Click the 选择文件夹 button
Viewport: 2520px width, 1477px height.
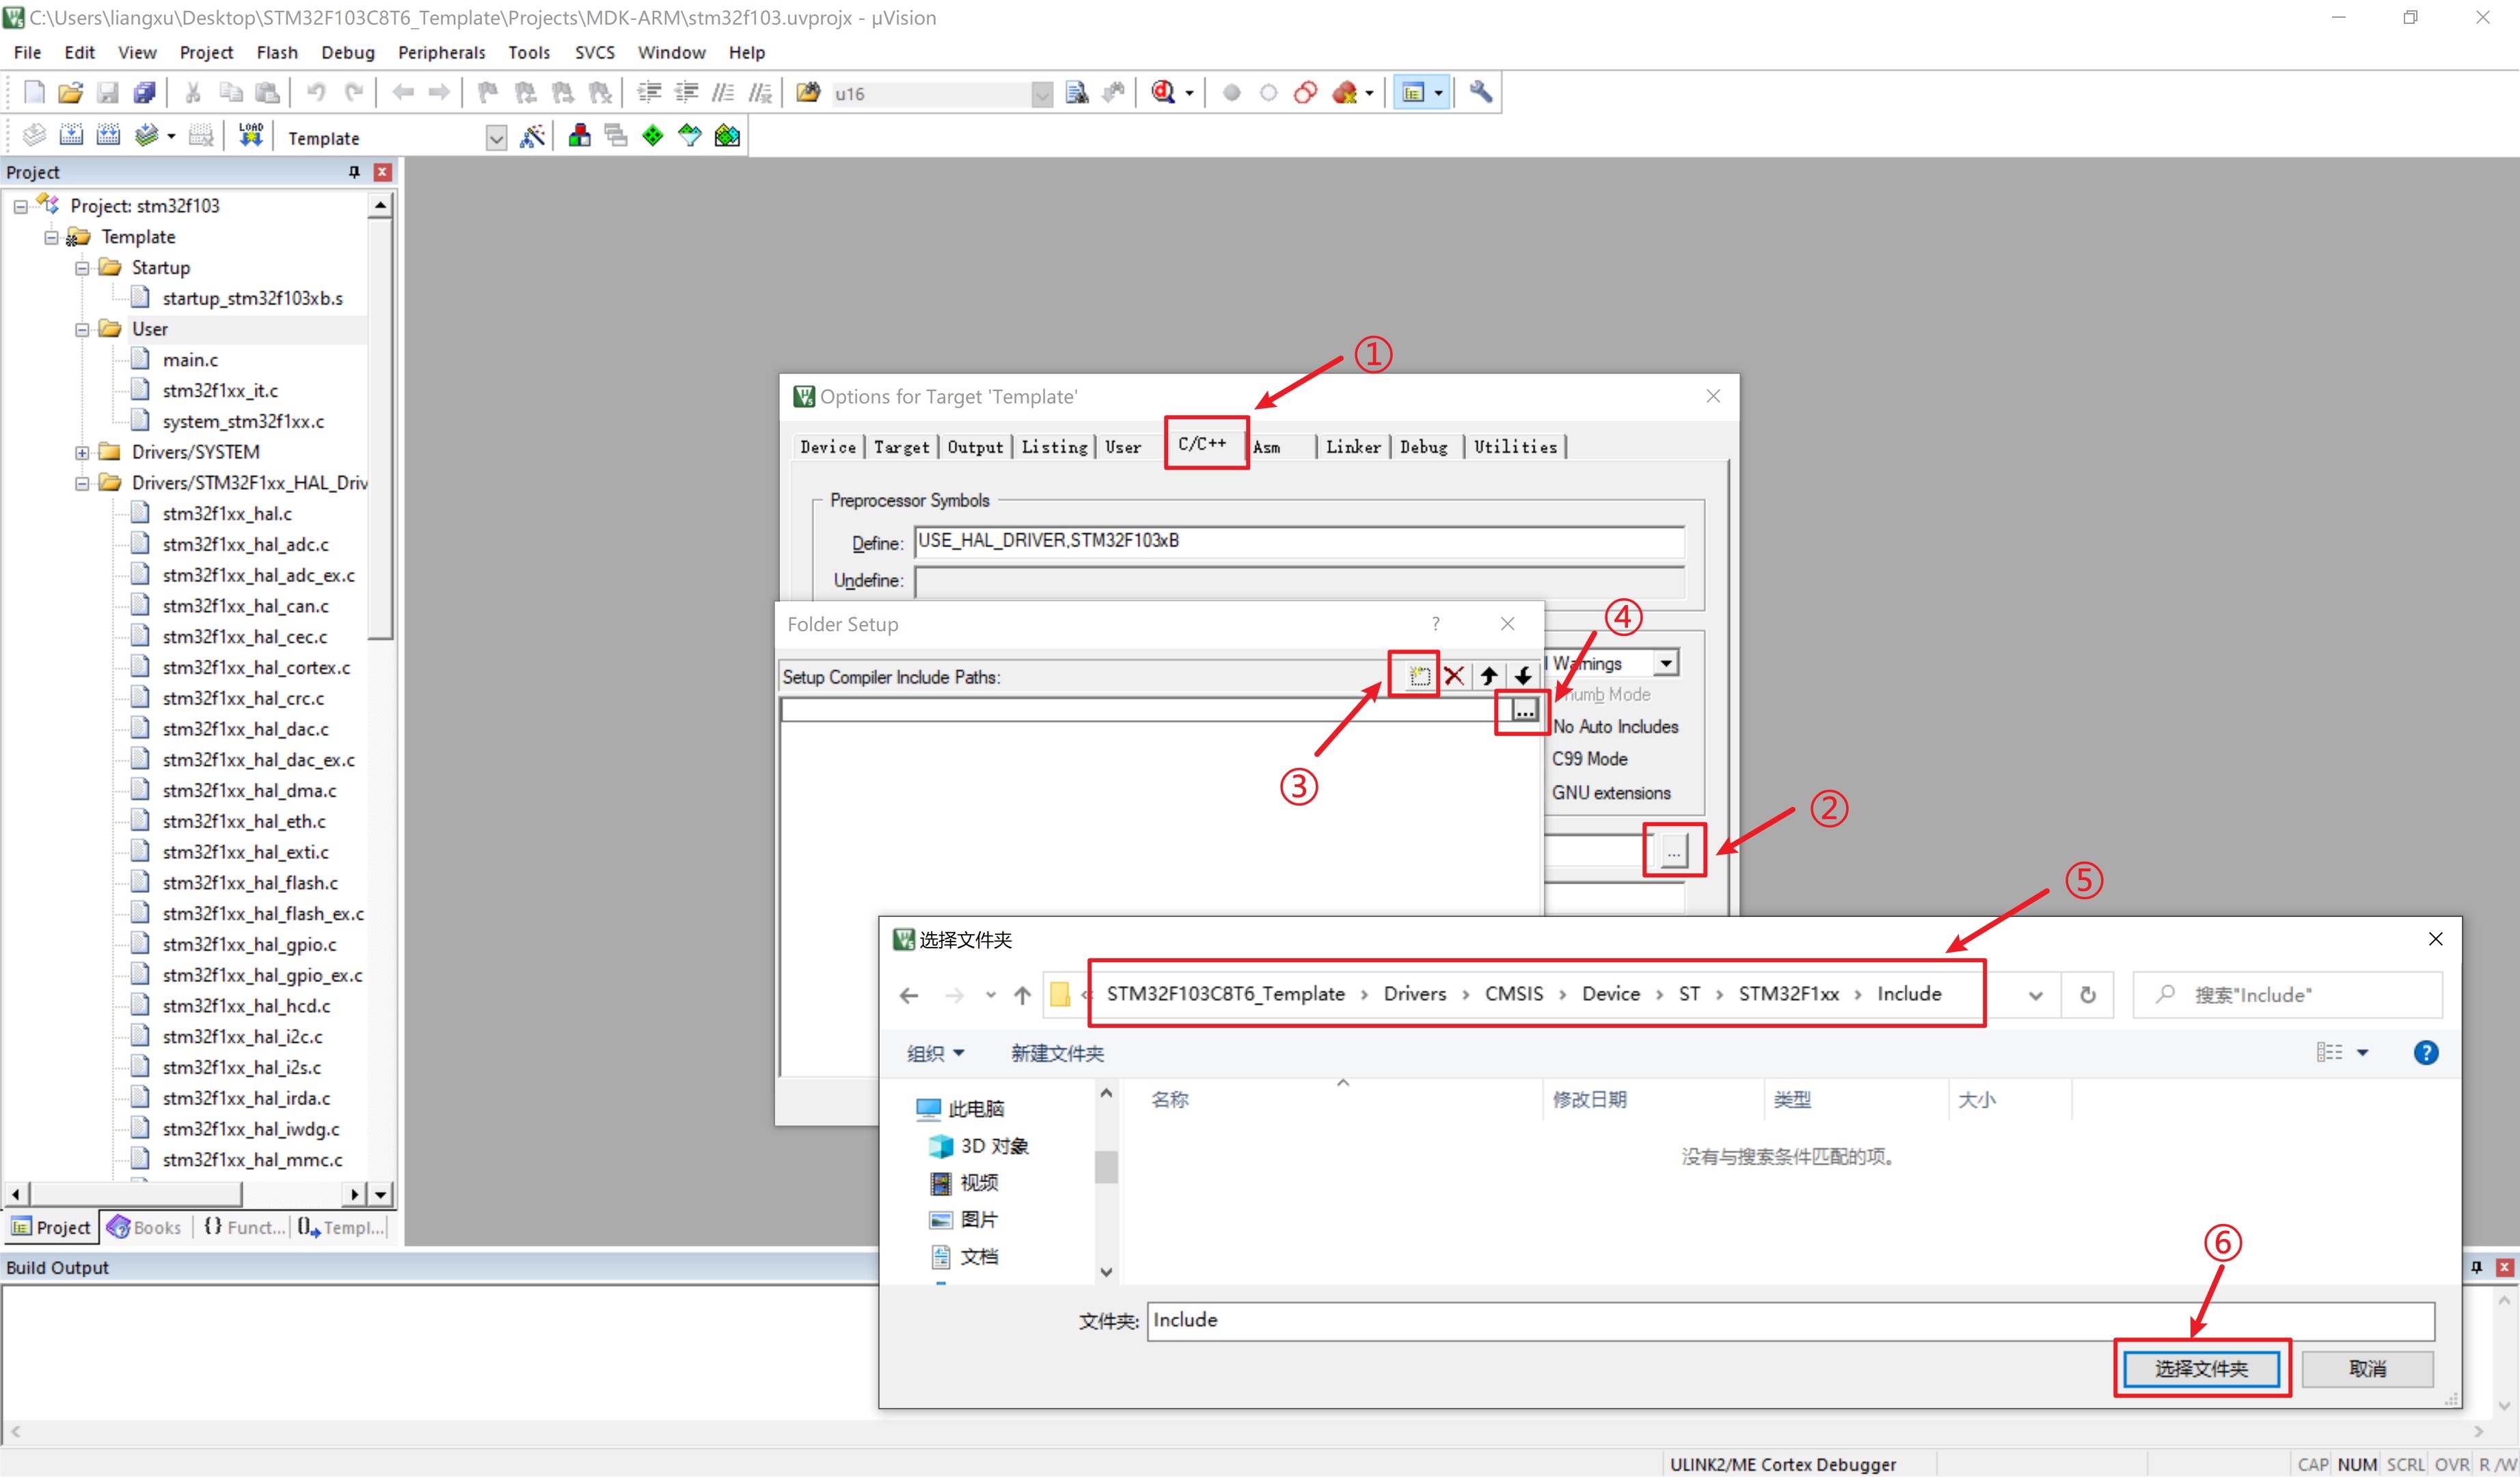(x=2200, y=1368)
